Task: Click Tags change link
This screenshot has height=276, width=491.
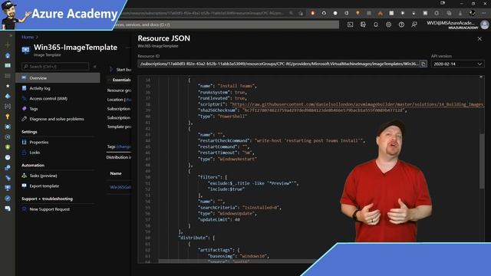Action: [x=124, y=146]
